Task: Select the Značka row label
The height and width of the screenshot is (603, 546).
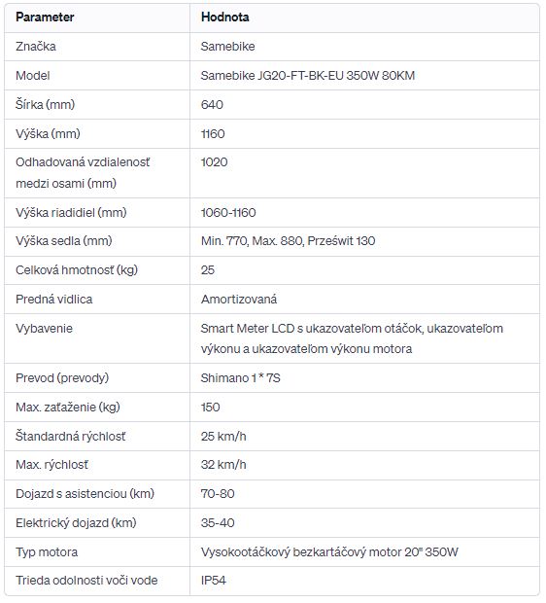Action: tap(36, 47)
